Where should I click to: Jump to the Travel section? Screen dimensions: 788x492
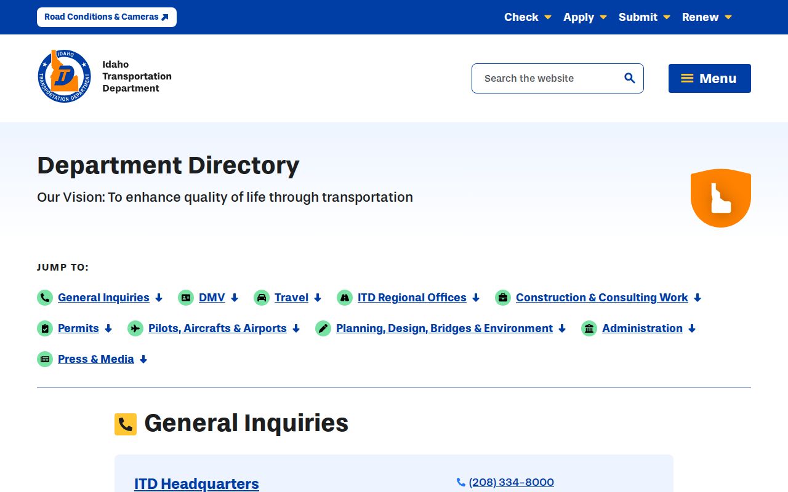coord(291,298)
